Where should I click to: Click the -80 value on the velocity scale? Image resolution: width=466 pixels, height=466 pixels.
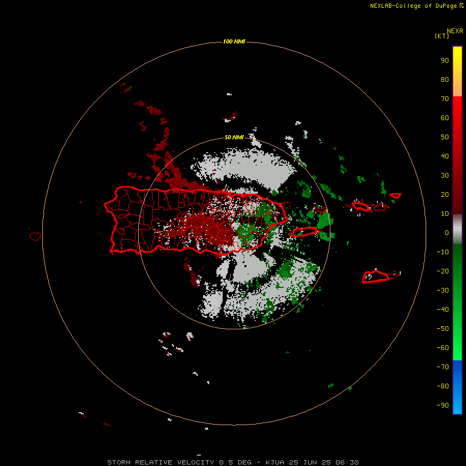point(443,386)
